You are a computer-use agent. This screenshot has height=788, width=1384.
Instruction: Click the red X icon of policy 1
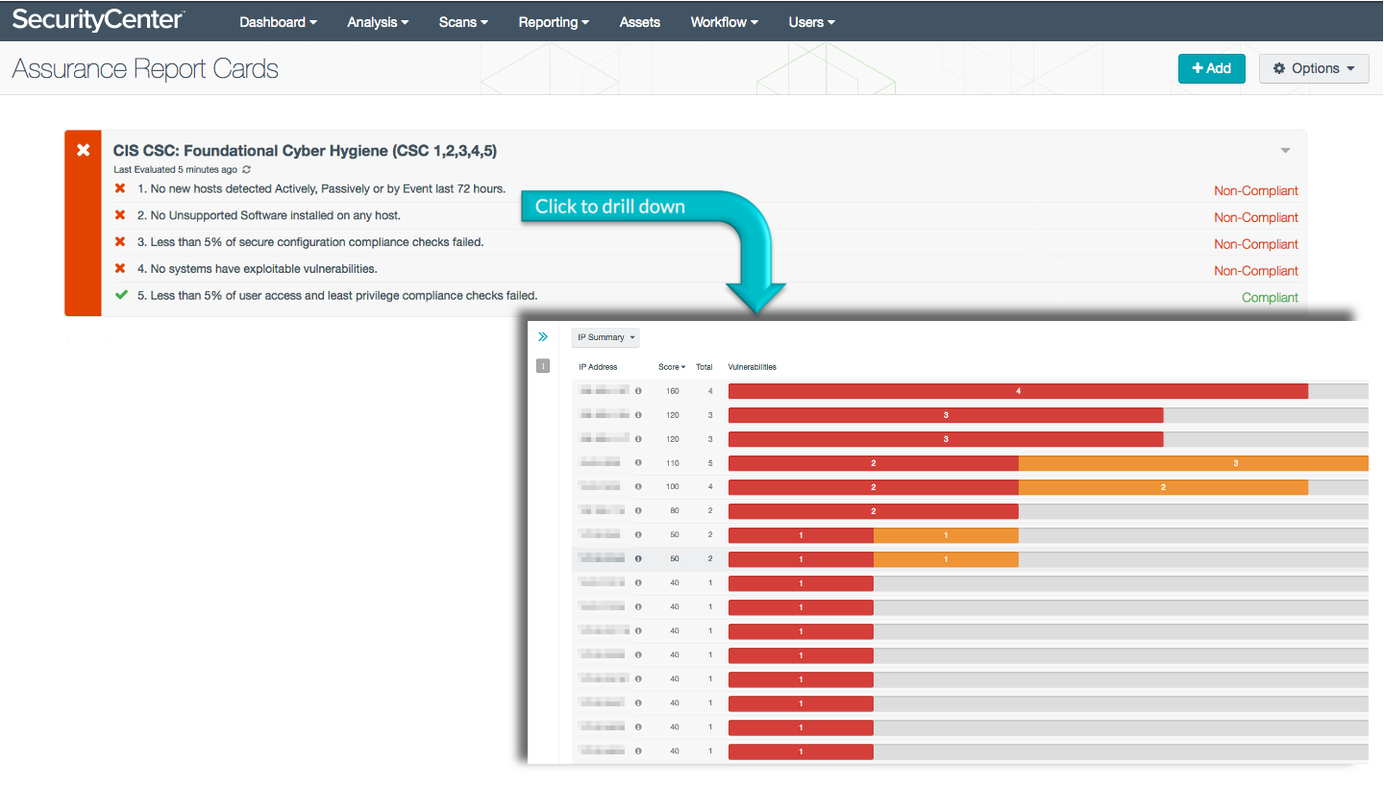click(x=120, y=188)
